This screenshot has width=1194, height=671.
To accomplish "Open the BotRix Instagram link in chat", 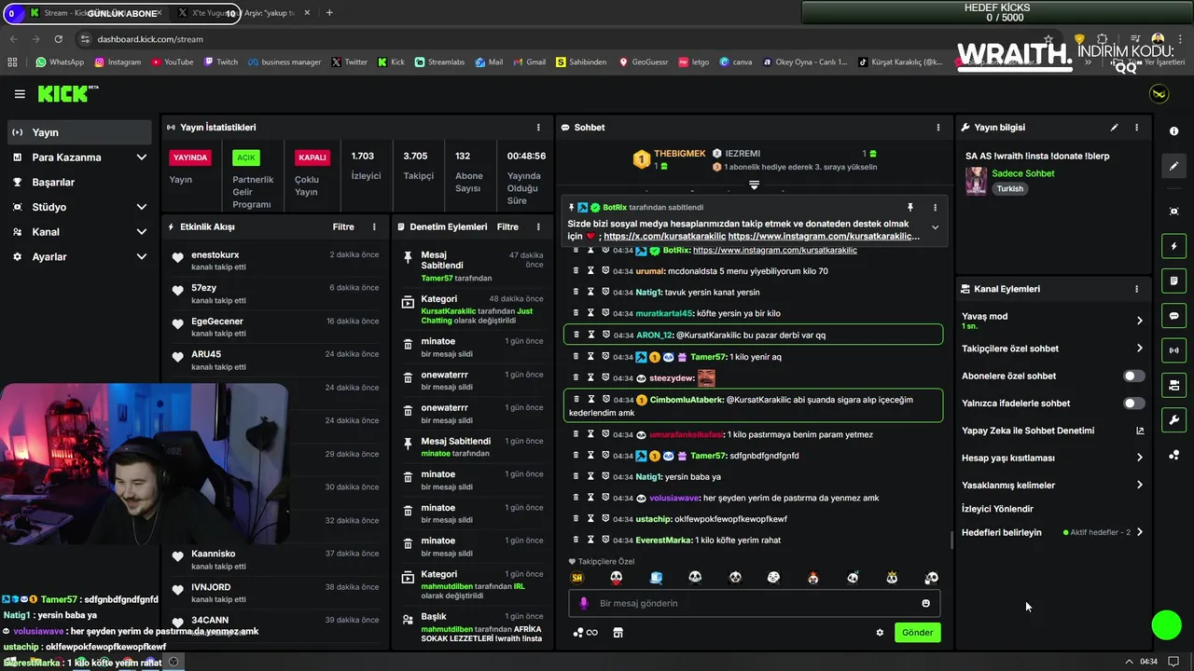I will click(774, 250).
